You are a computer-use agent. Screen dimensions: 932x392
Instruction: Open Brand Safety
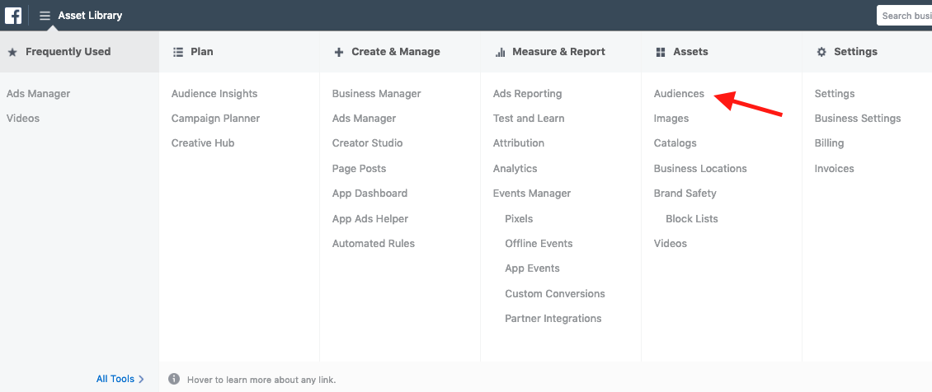point(685,194)
